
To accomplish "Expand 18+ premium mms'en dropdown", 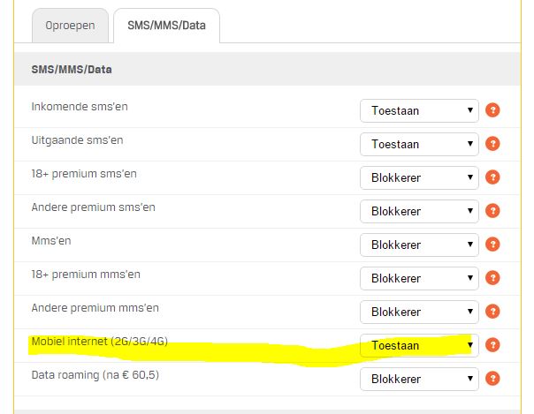I will (419, 278).
